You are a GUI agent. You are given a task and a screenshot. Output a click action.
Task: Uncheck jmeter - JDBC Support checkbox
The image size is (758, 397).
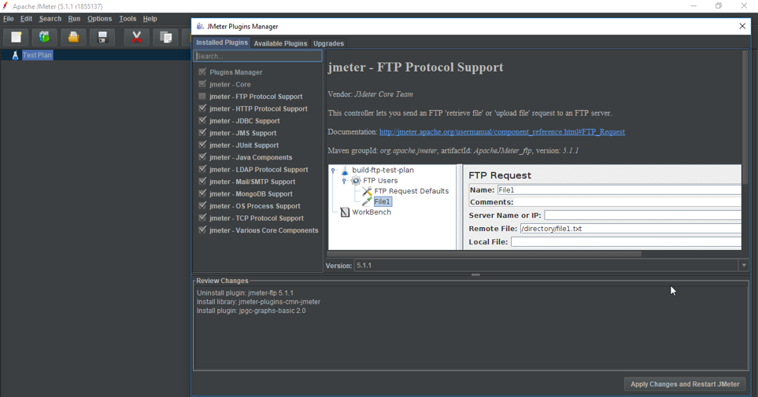[202, 120]
